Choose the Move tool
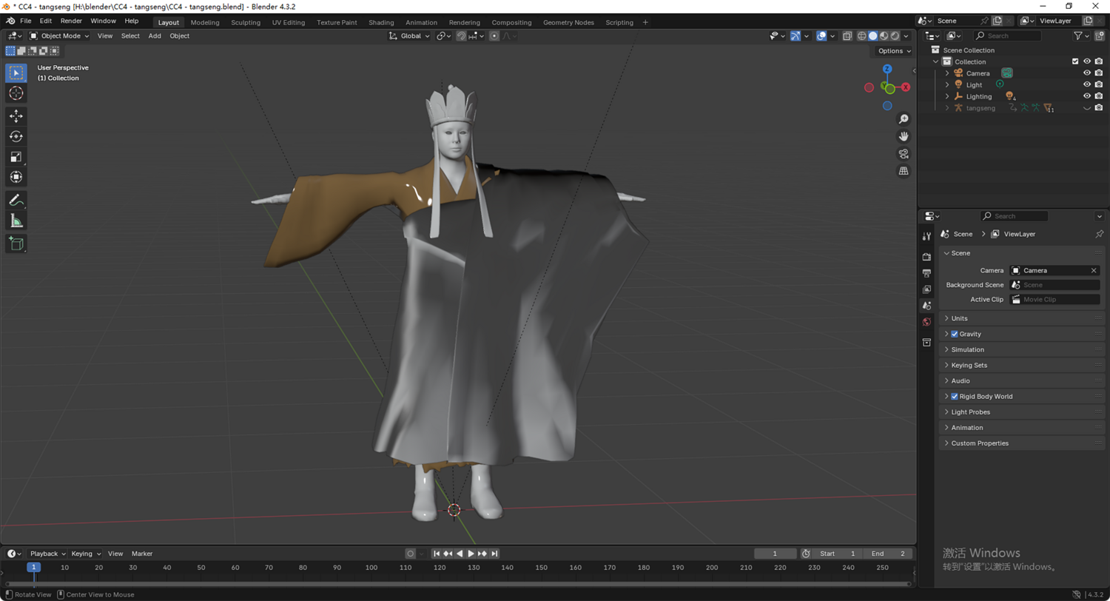 tap(16, 116)
